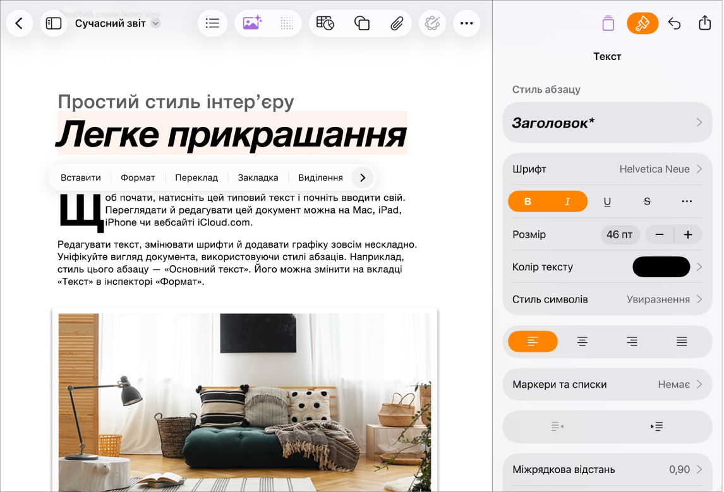The height and width of the screenshot is (492, 724).
Task: Open document title dropdown arrow
Action: click(x=156, y=23)
